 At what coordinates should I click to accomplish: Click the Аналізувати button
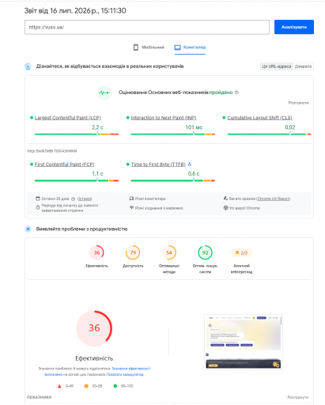tap(294, 27)
